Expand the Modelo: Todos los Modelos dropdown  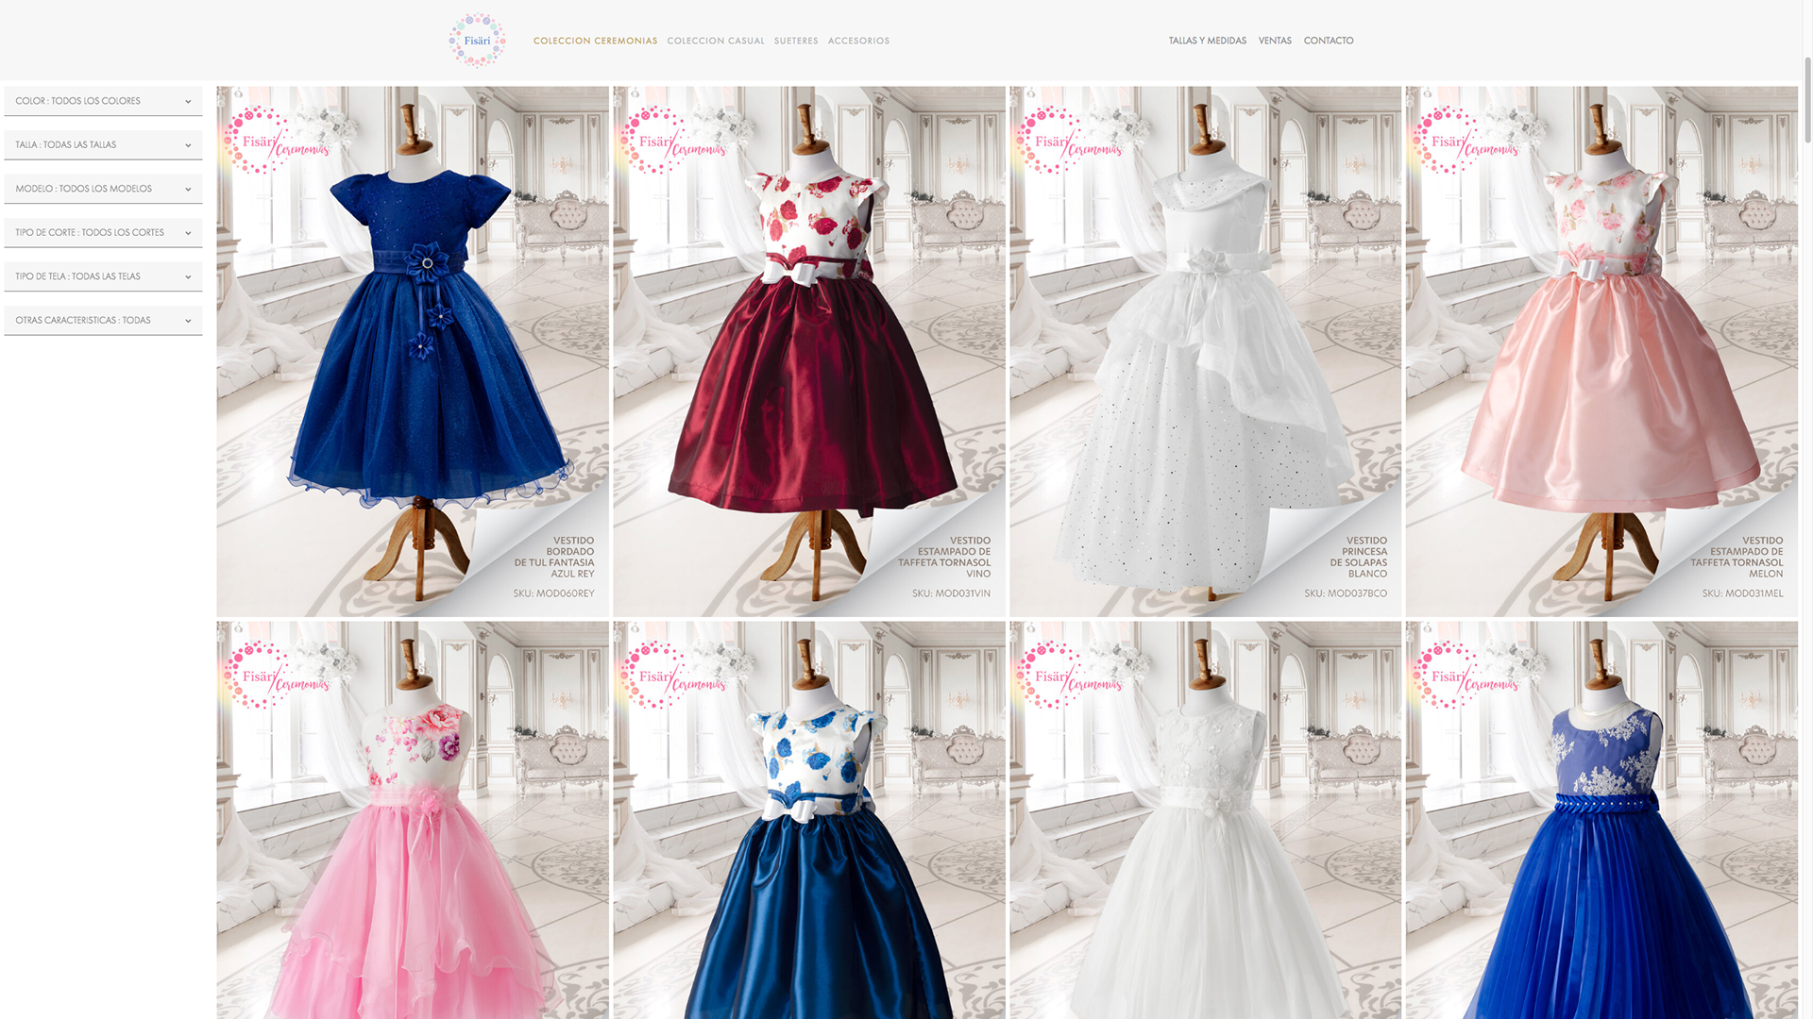[103, 189]
